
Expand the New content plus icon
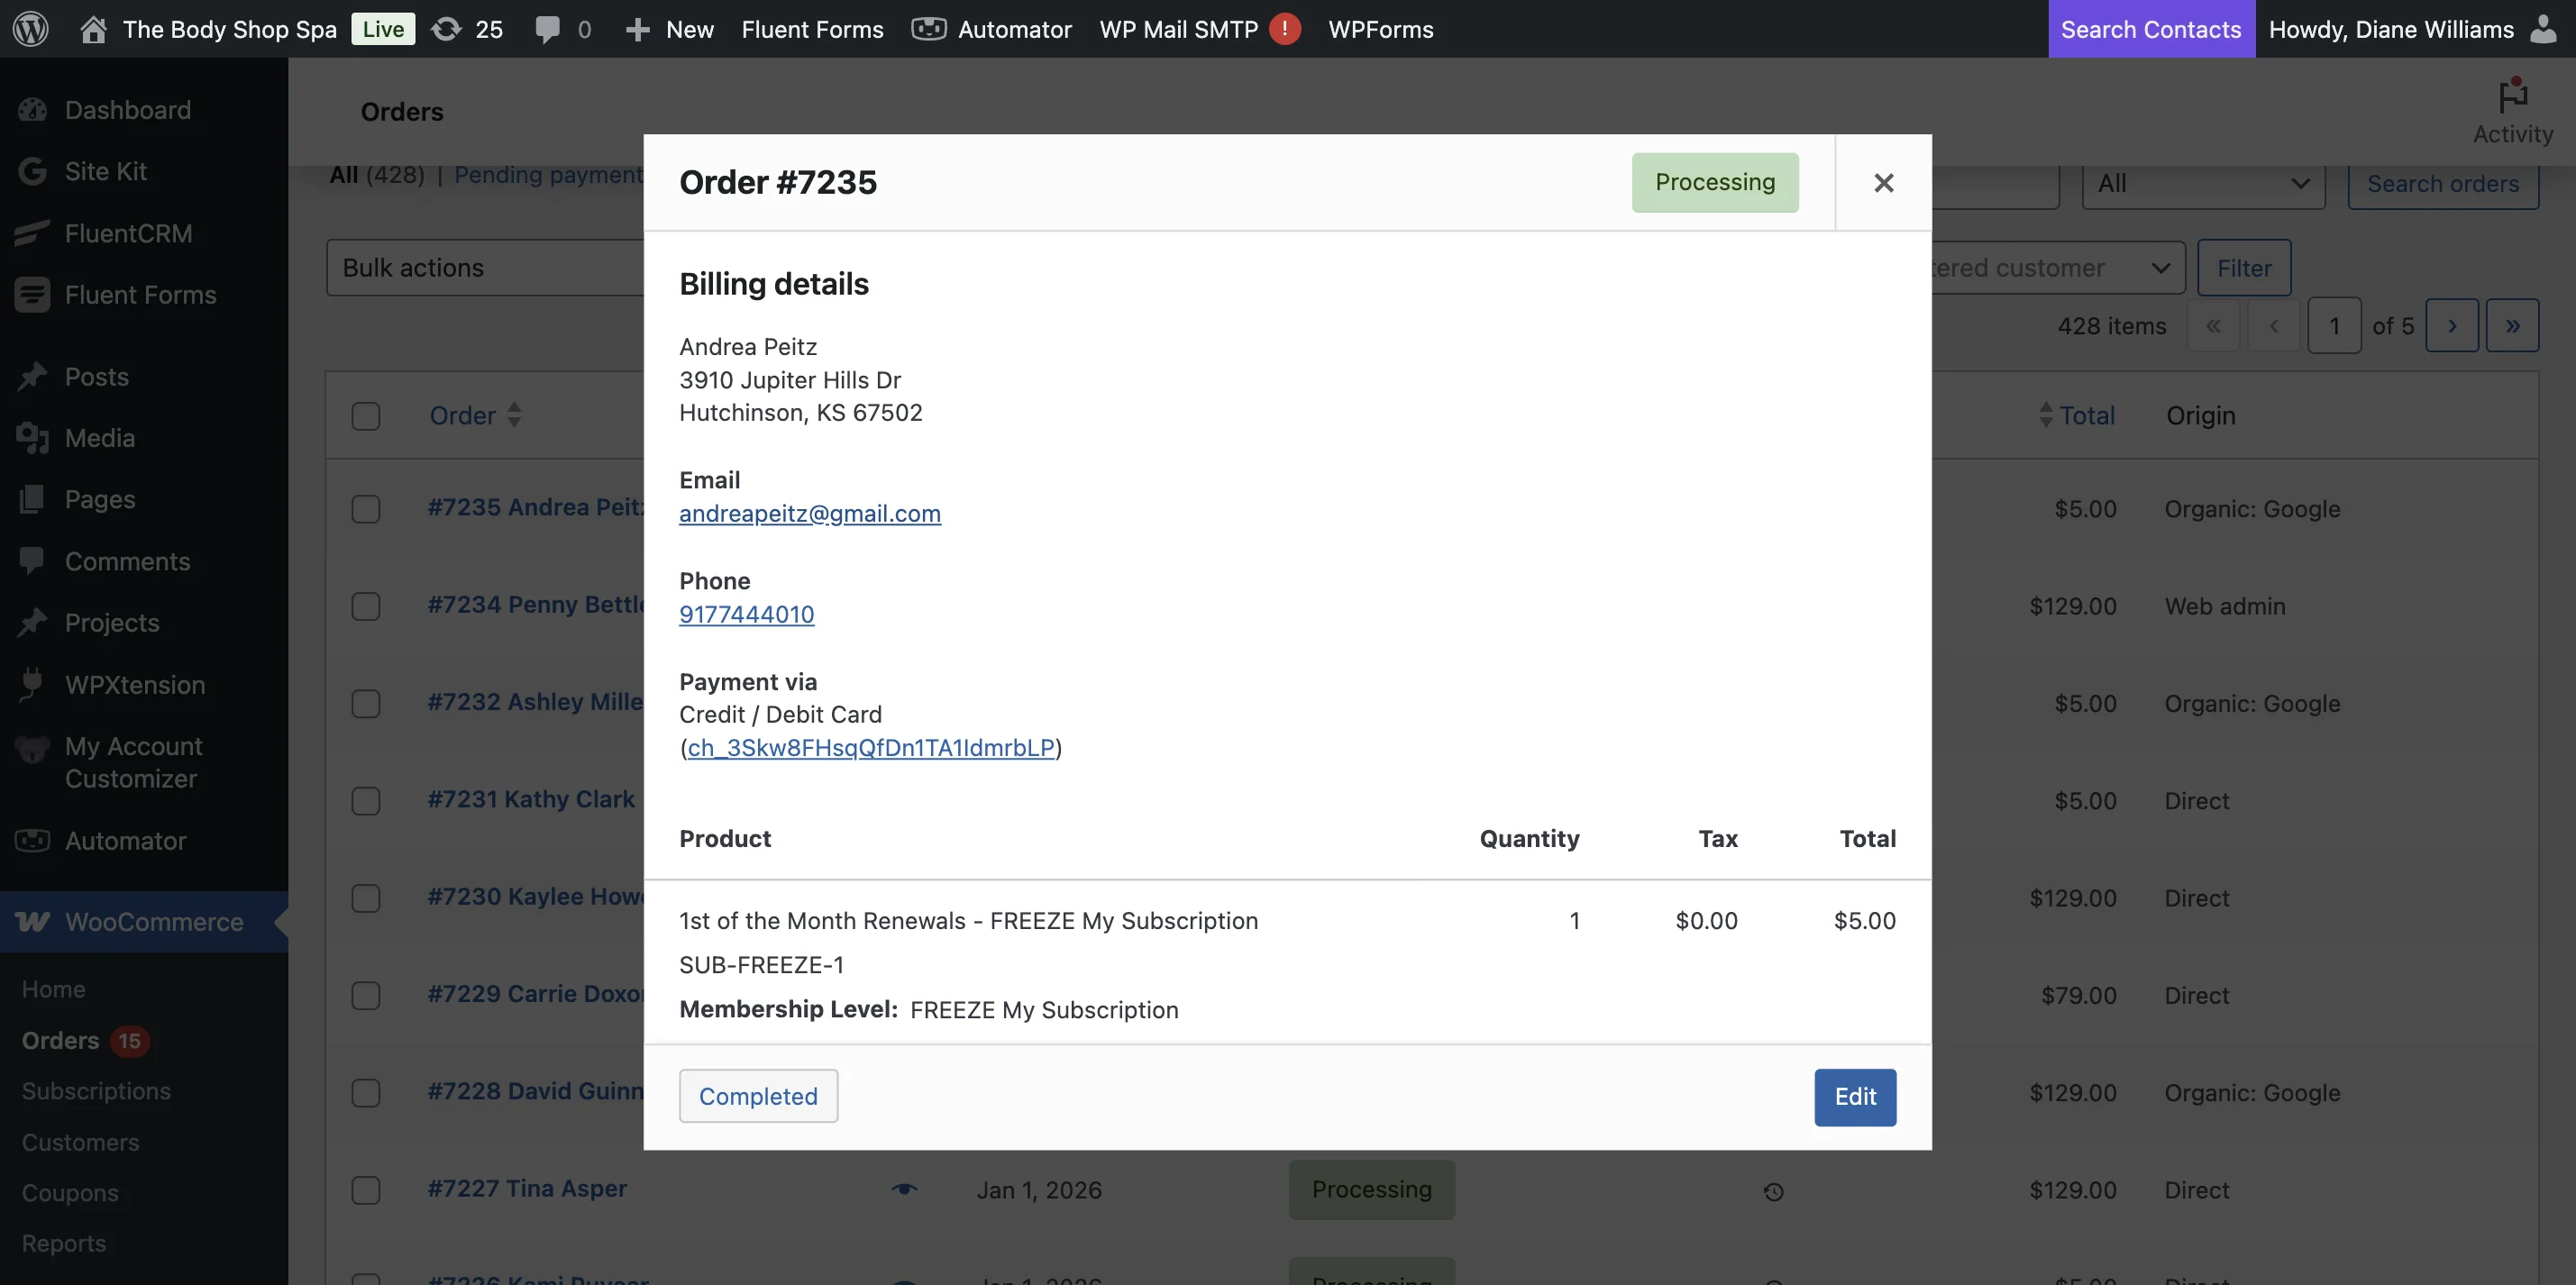(x=638, y=29)
